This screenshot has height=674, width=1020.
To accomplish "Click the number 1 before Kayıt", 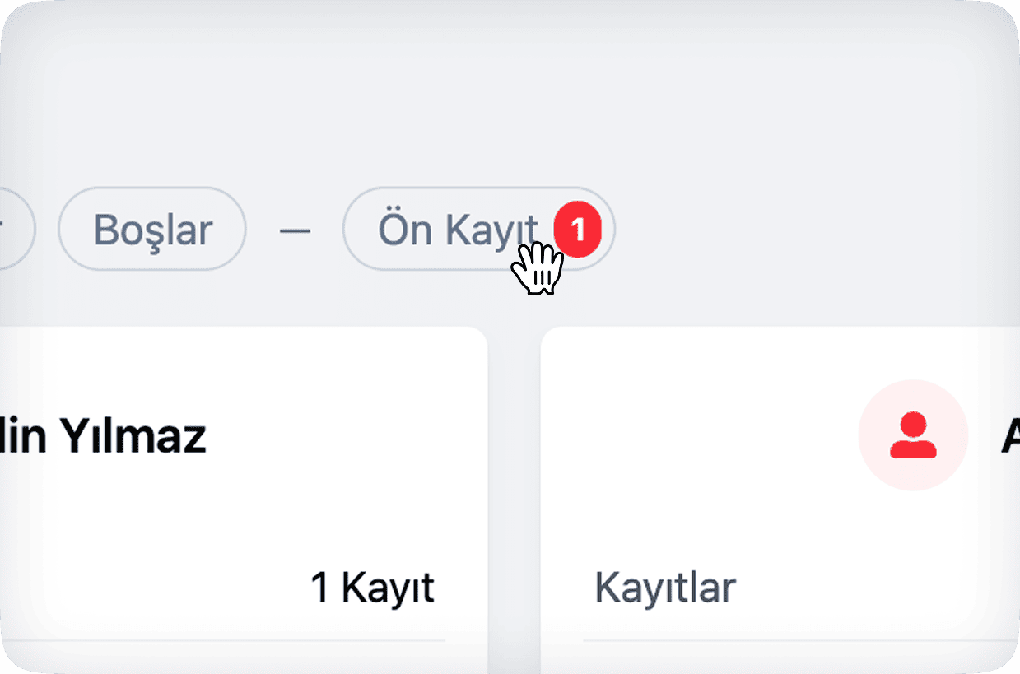I will tap(319, 589).
